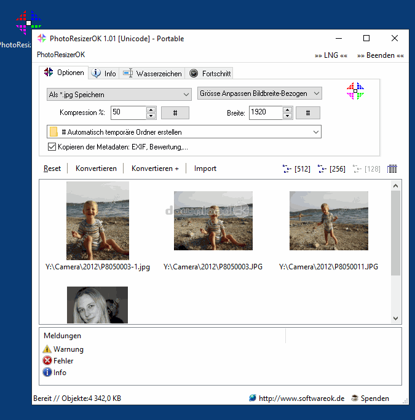Click the Beenden exit menu item
This screenshot has height=420, width=415.
pyautogui.click(x=380, y=55)
